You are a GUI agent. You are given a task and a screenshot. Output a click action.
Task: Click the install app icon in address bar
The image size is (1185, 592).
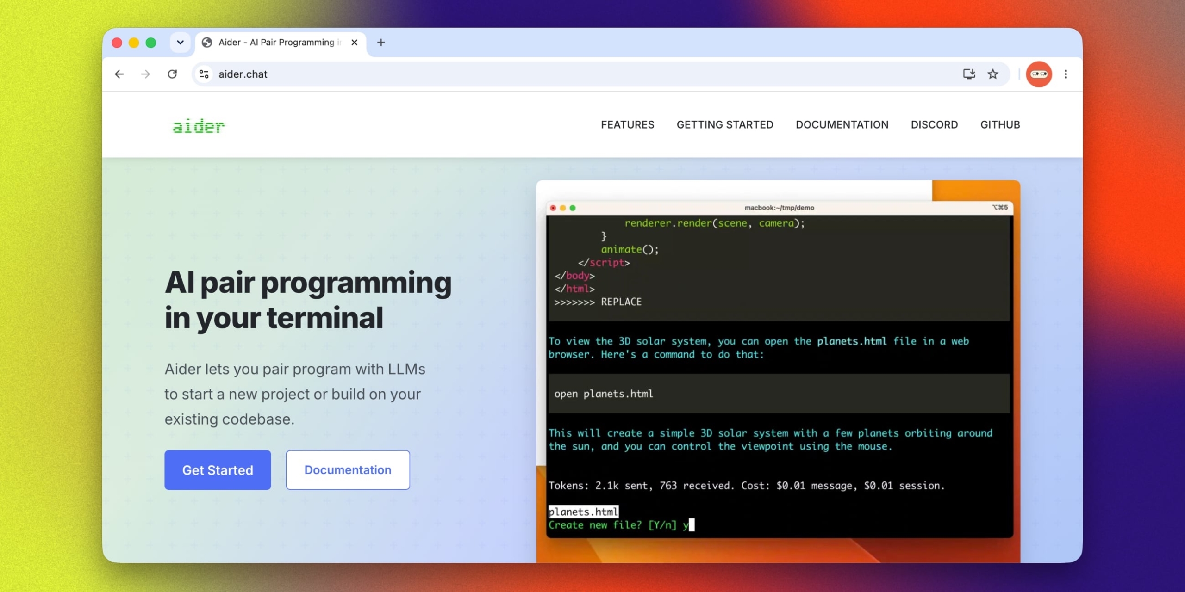[x=969, y=74]
